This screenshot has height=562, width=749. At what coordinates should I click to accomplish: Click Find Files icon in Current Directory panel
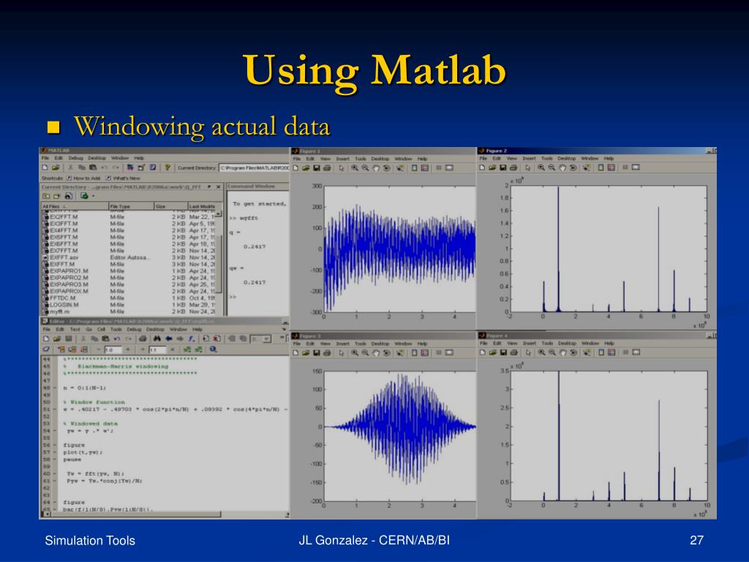pyautogui.click(x=69, y=196)
